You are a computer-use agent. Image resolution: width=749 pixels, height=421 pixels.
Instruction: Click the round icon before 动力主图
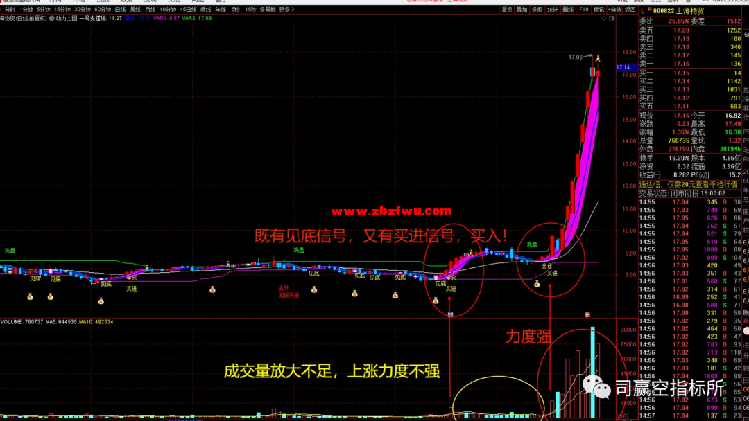[x=51, y=19]
